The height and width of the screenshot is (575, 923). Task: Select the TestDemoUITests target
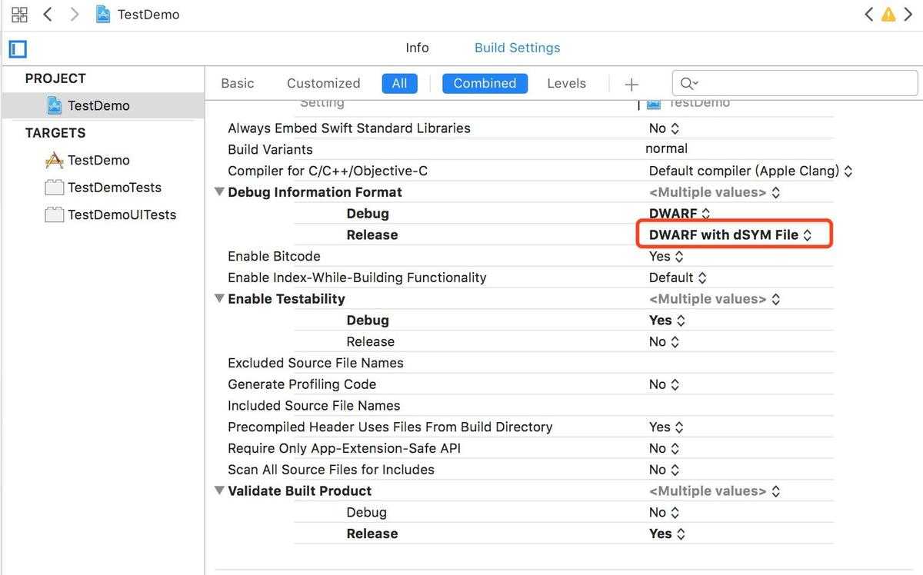[x=122, y=215]
